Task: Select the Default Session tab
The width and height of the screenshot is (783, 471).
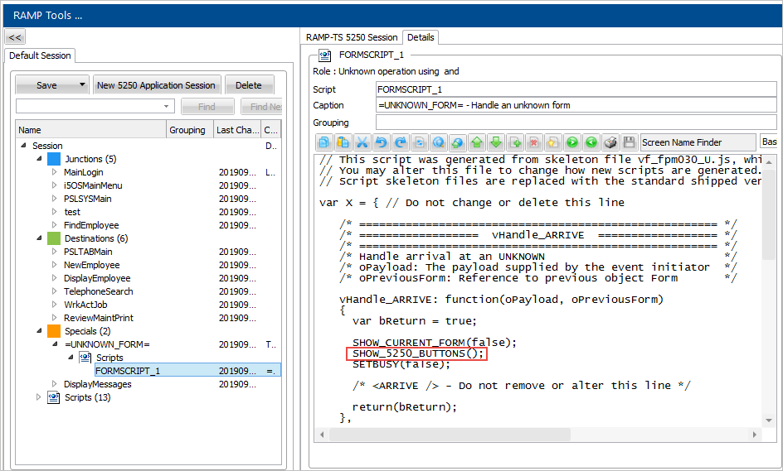Action: click(41, 55)
